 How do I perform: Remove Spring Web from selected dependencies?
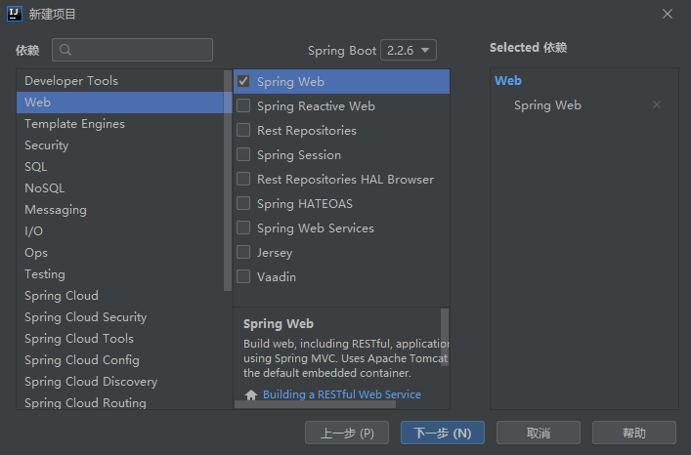pyautogui.click(x=657, y=104)
